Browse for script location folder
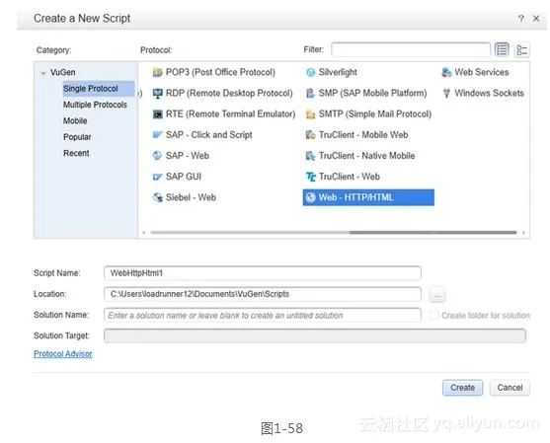The image size is (550, 443). click(x=437, y=294)
